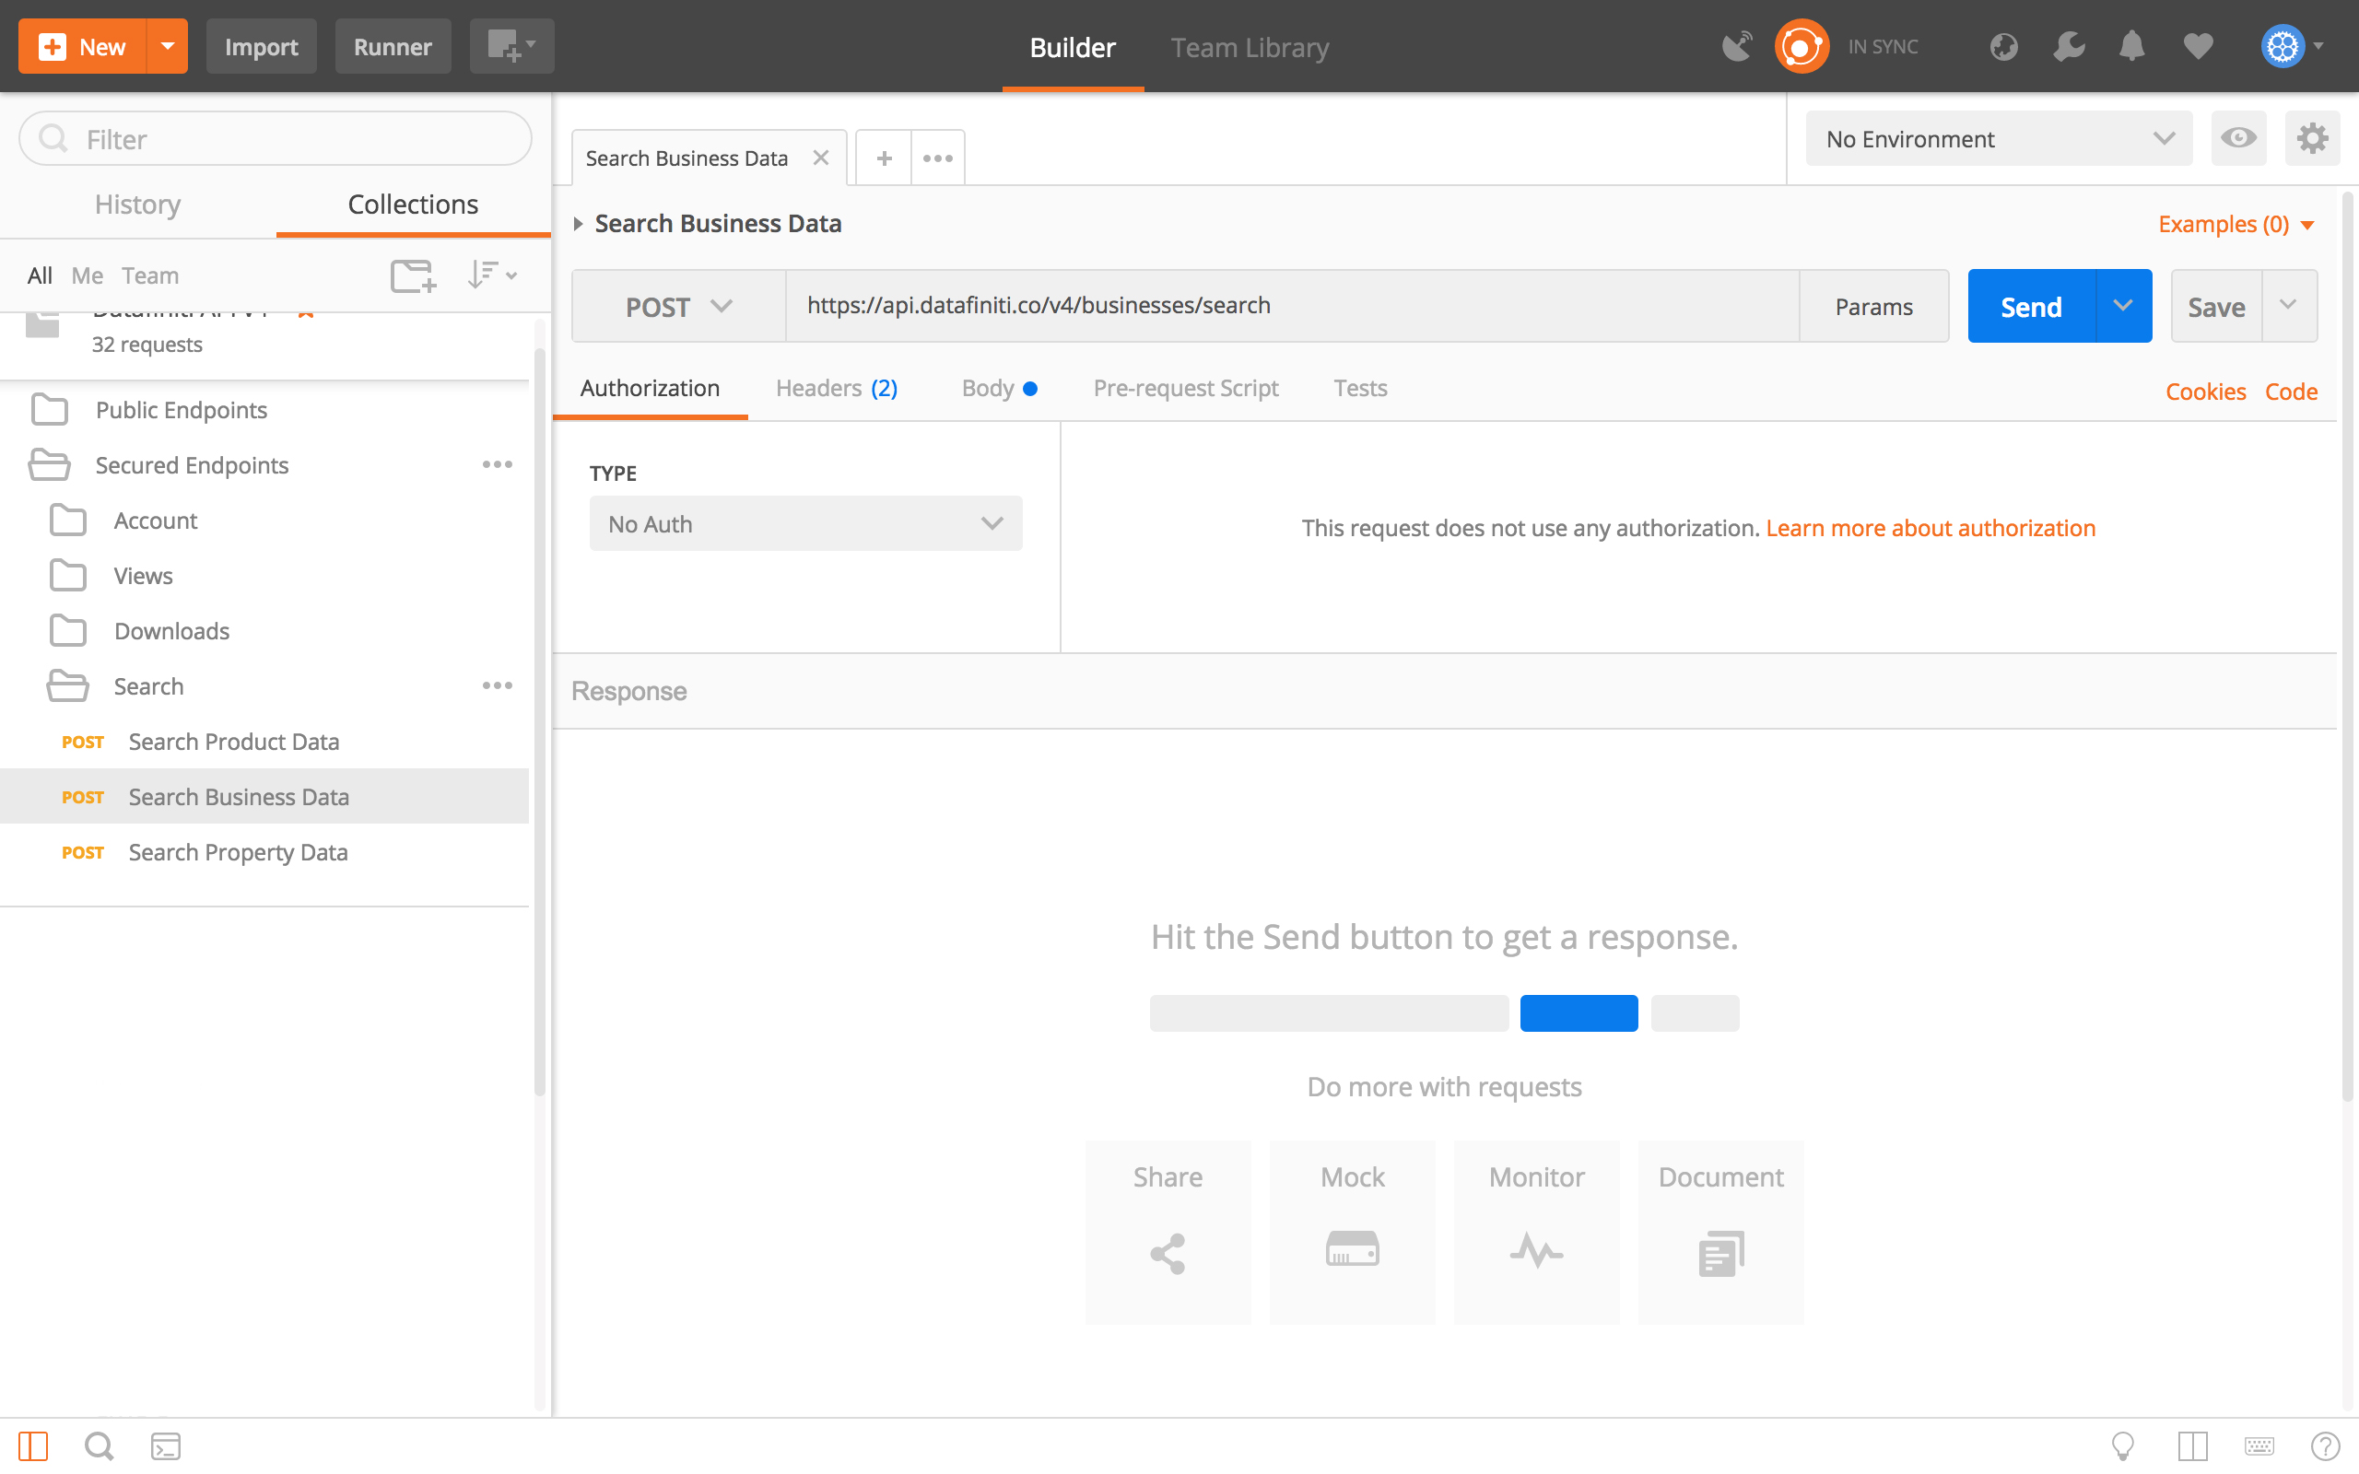2359x1474 pixels.
Task: Switch to the Builder tab
Action: pyautogui.click(x=1073, y=47)
